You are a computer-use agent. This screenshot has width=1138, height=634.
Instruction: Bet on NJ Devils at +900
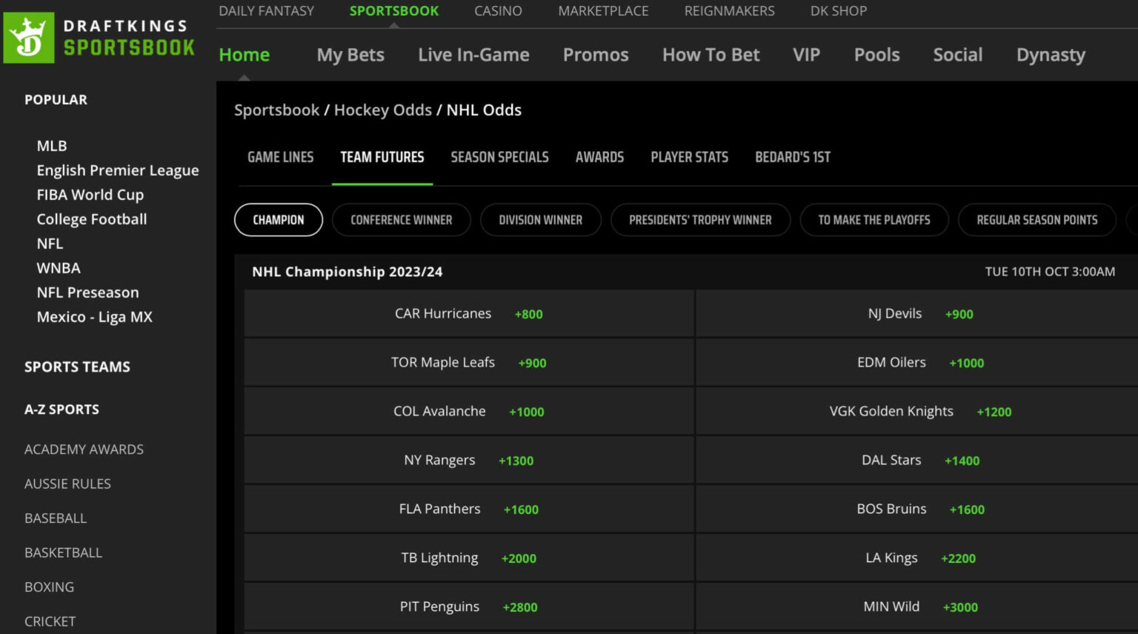pyautogui.click(x=917, y=314)
